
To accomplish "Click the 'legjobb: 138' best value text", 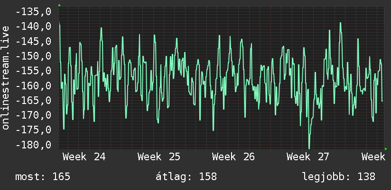I will pyautogui.click(x=339, y=177).
